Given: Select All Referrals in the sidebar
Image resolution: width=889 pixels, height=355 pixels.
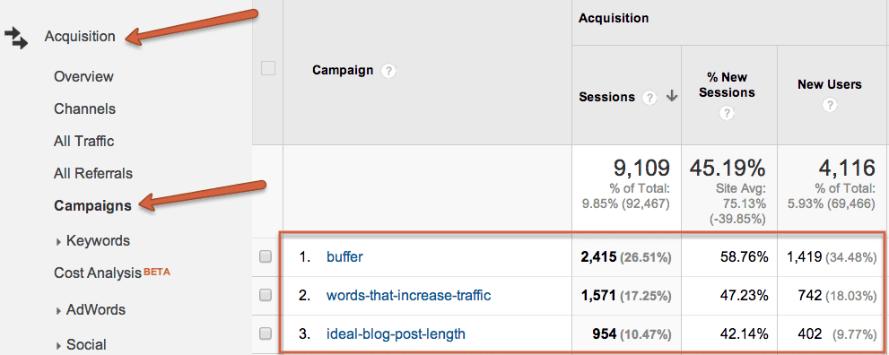Looking at the screenshot, I should tap(93, 173).
